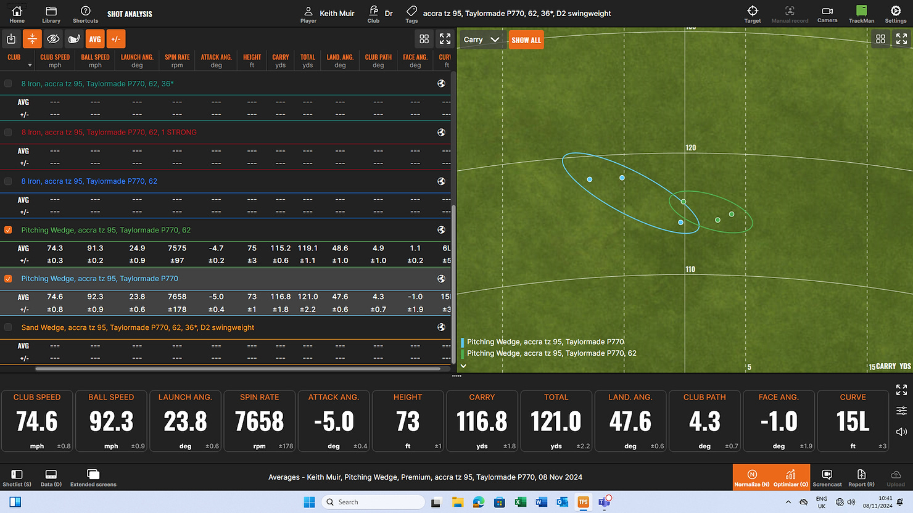This screenshot has height=513, width=913.
Task: Show hidden system tray icons
Action: [788, 502]
